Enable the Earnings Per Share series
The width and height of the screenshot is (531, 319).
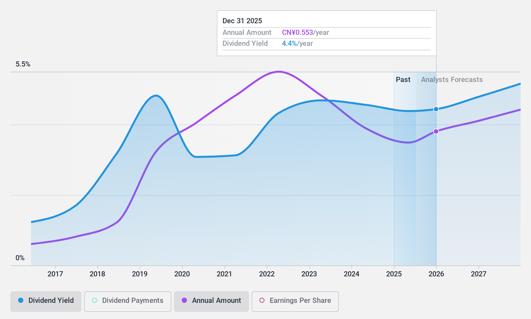coord(295,302)
